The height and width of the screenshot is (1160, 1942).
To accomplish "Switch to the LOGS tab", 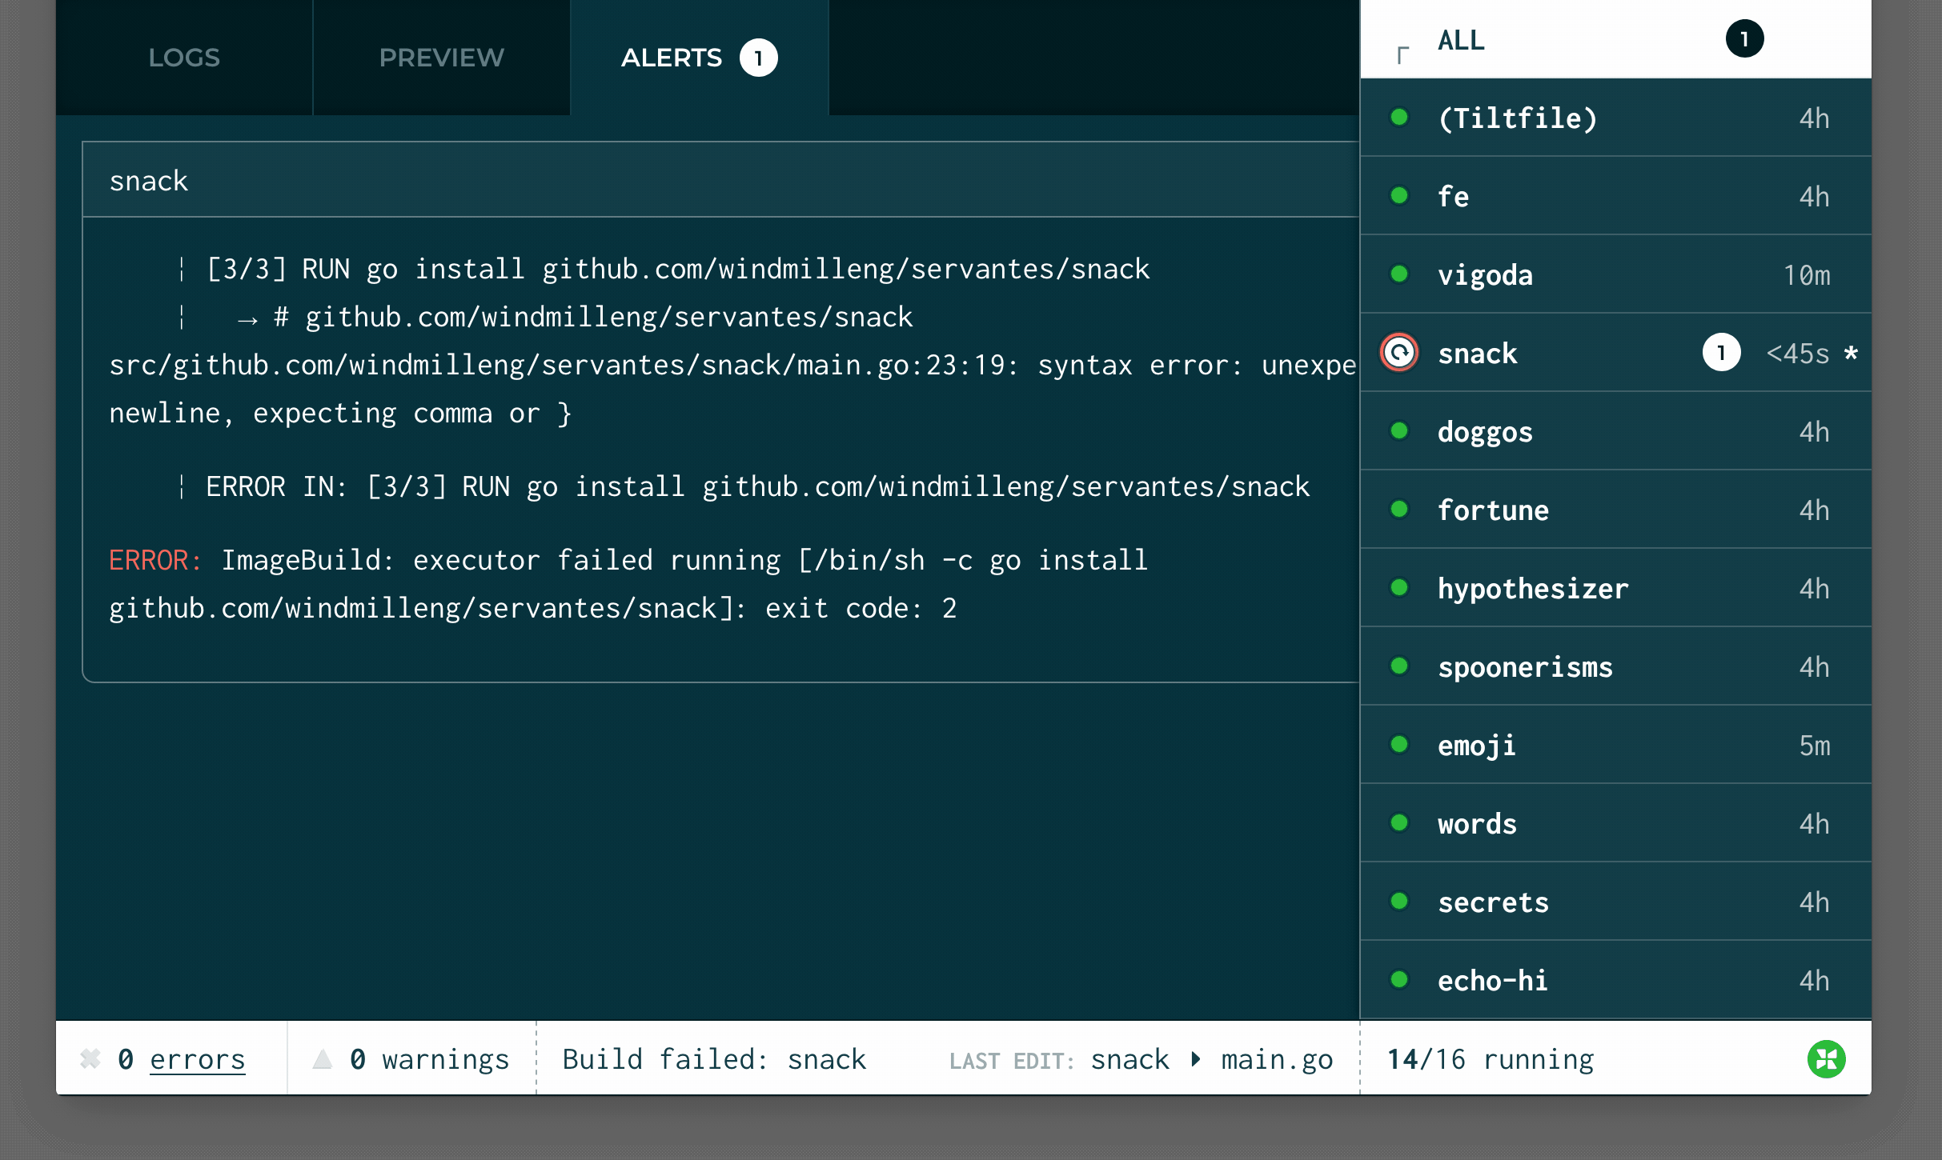I will pyautogui.click(x=183, y=58).
